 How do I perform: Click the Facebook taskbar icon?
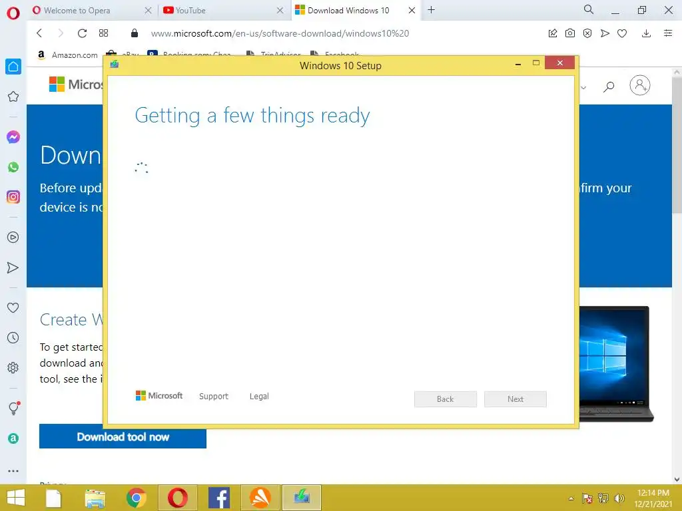click(x=218, y=498)
